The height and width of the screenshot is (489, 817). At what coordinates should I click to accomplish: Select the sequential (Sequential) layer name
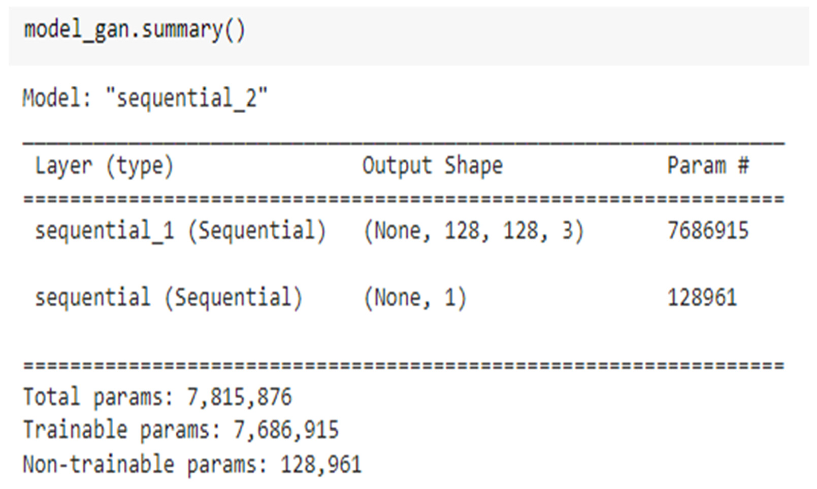tap(169, 297)
